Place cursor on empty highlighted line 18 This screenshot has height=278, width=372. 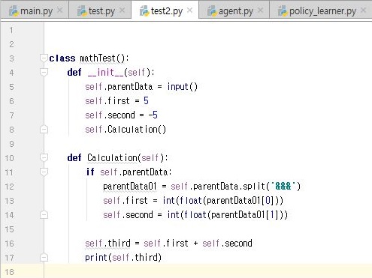coord(208,272)
